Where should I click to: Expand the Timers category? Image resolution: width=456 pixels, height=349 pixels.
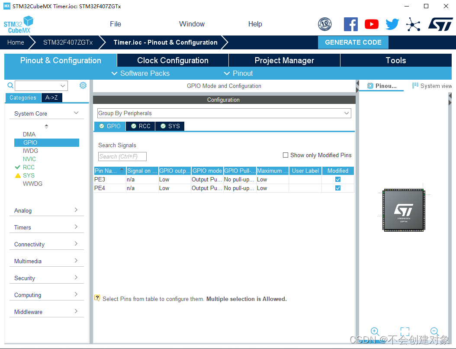pyautogui.click(x=47, y=227)
